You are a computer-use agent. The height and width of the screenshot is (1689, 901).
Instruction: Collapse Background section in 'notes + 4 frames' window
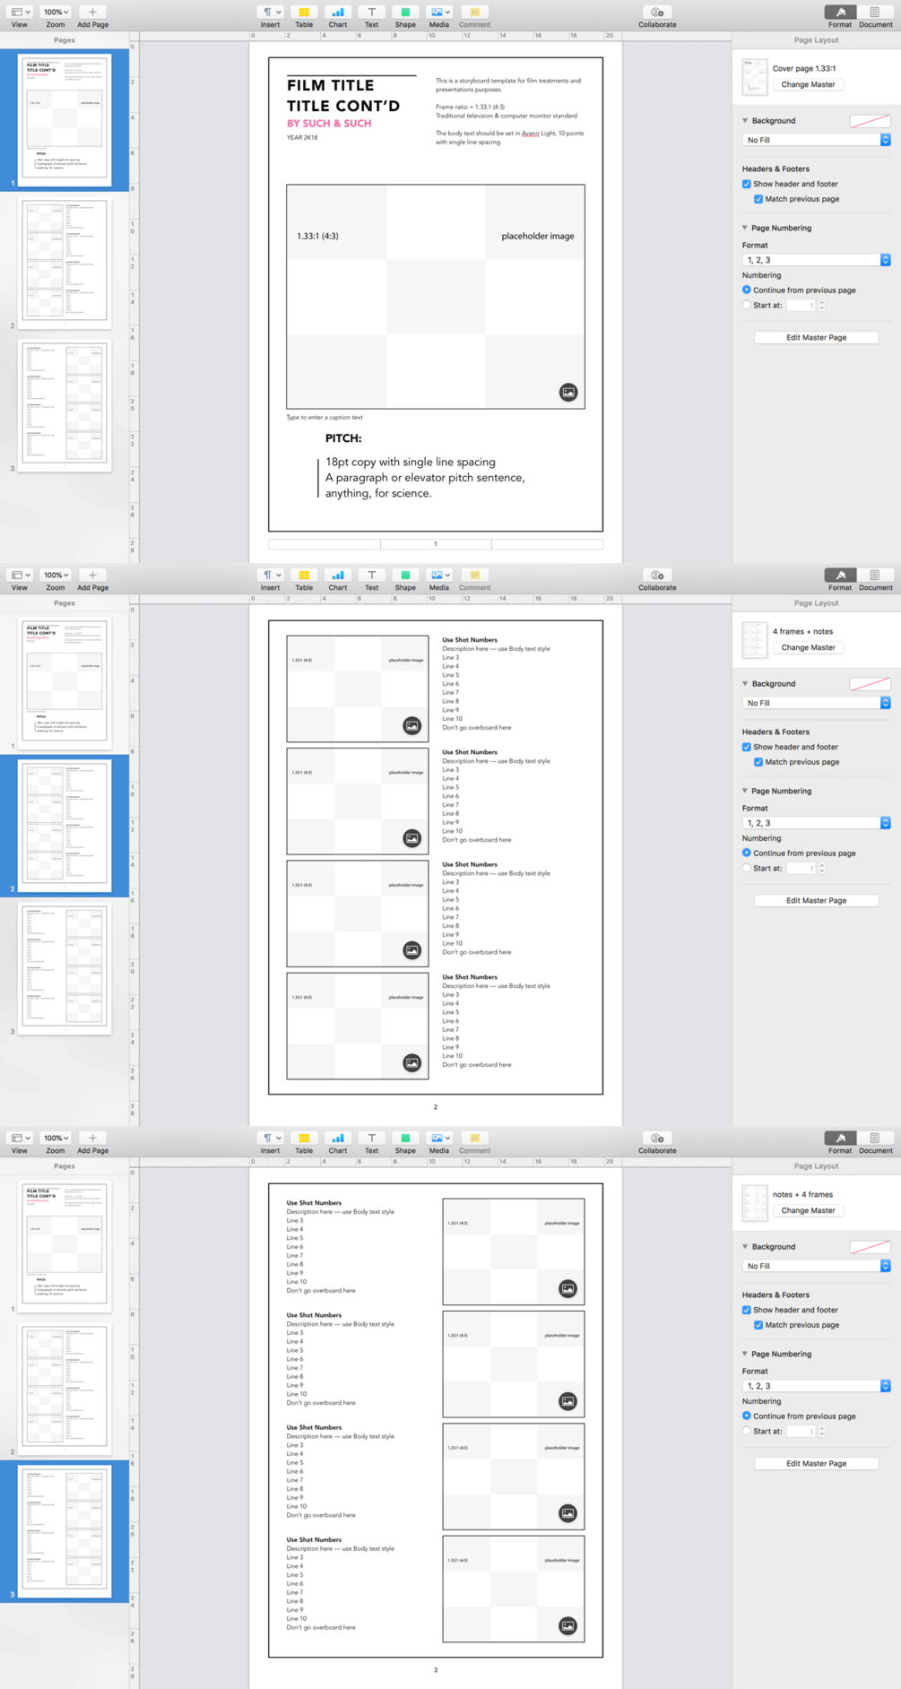click(x=745, y=1246)
